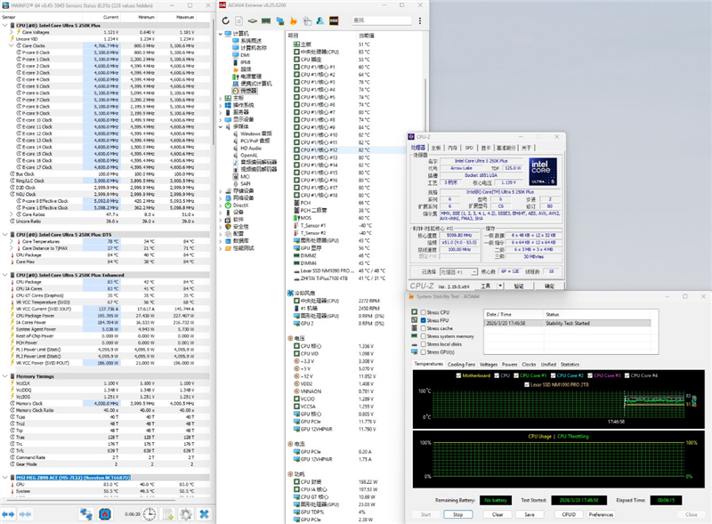
Task: Click the 工具 button in CPU-Z
Action: click(484, 285)
